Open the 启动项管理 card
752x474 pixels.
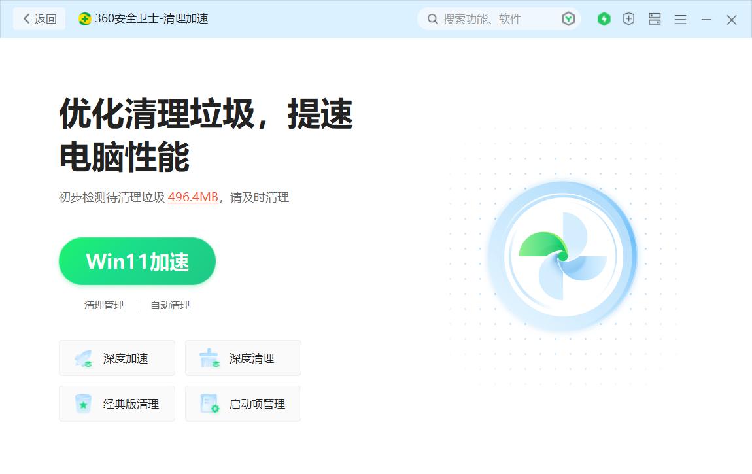(x=243, y=403)
